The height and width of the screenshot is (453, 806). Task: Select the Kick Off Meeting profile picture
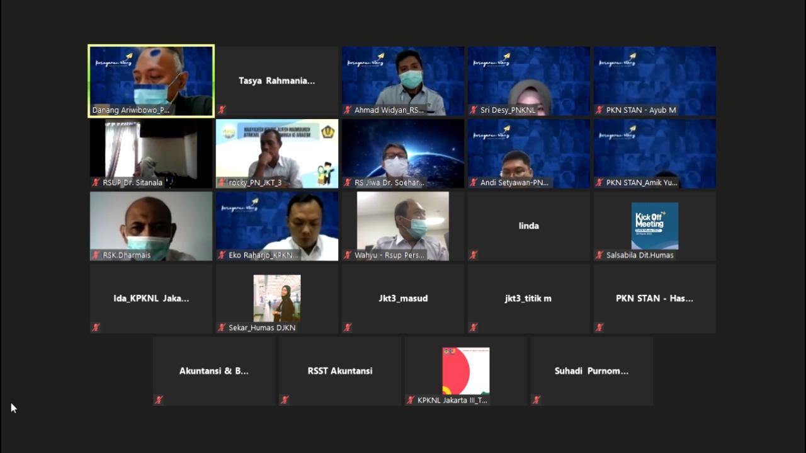(x=654, y=226)
